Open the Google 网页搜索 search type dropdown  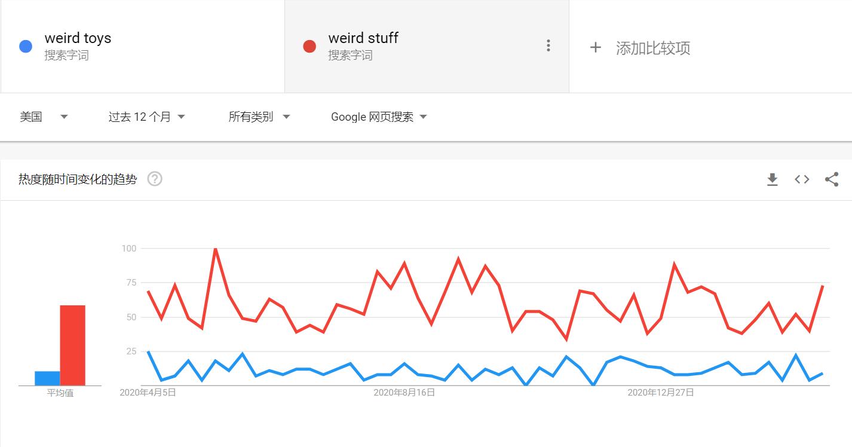click(x=379, y=117)
